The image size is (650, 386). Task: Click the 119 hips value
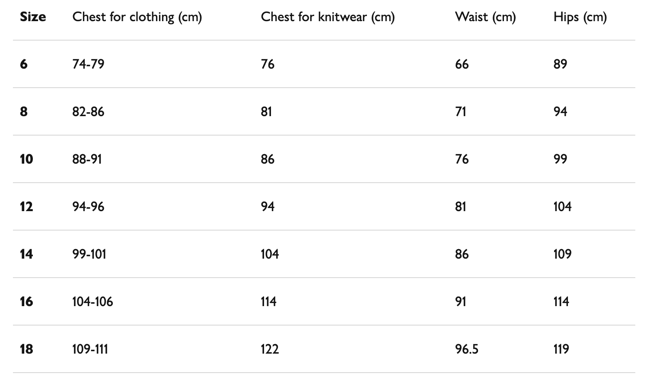point(561,349)
